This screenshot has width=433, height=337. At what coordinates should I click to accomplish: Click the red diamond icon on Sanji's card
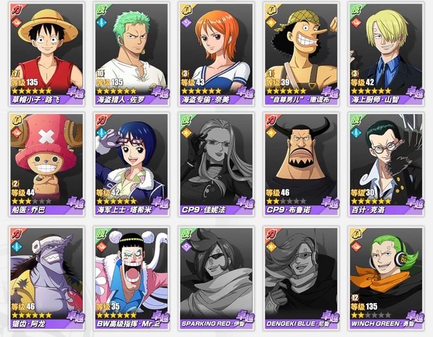click(356, 22)
